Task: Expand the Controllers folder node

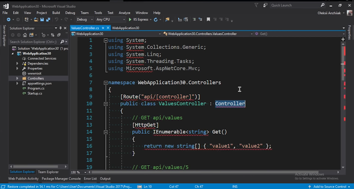Action: [17, 79]
